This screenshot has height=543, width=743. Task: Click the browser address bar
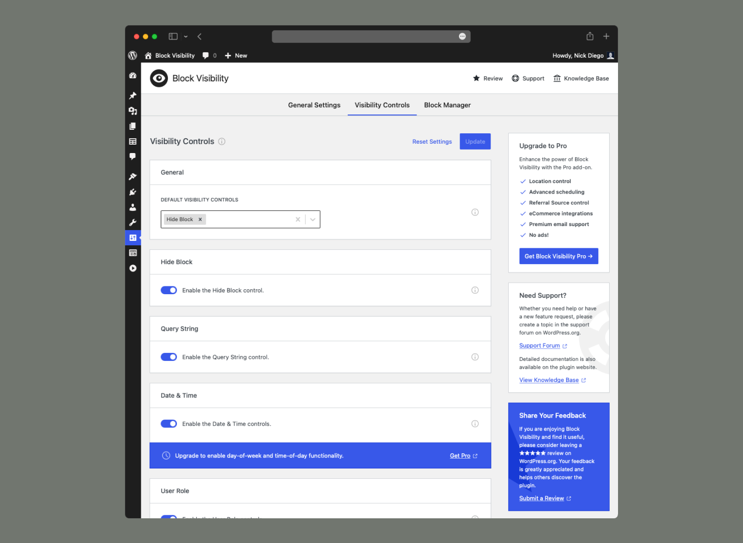[371, 36]
